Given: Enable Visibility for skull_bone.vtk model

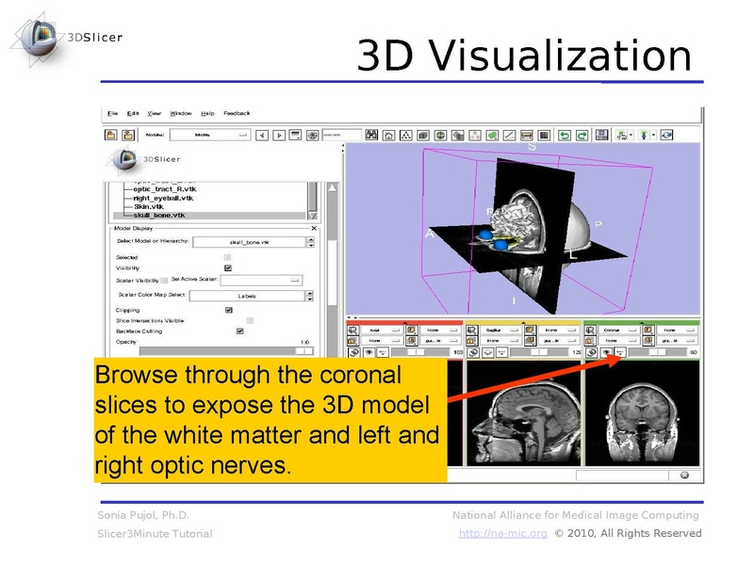Looking at the screenshot, I should pyautogui.click(x=226, y=268).
